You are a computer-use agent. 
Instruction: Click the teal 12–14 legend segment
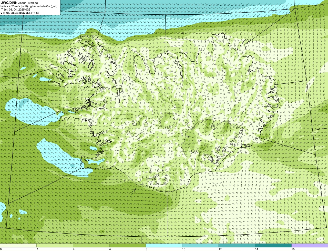[x=237, y=246]
